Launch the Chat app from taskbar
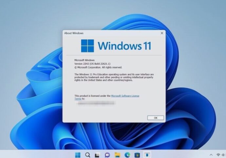This screenshot has width=226, height=158. point(107,154)
